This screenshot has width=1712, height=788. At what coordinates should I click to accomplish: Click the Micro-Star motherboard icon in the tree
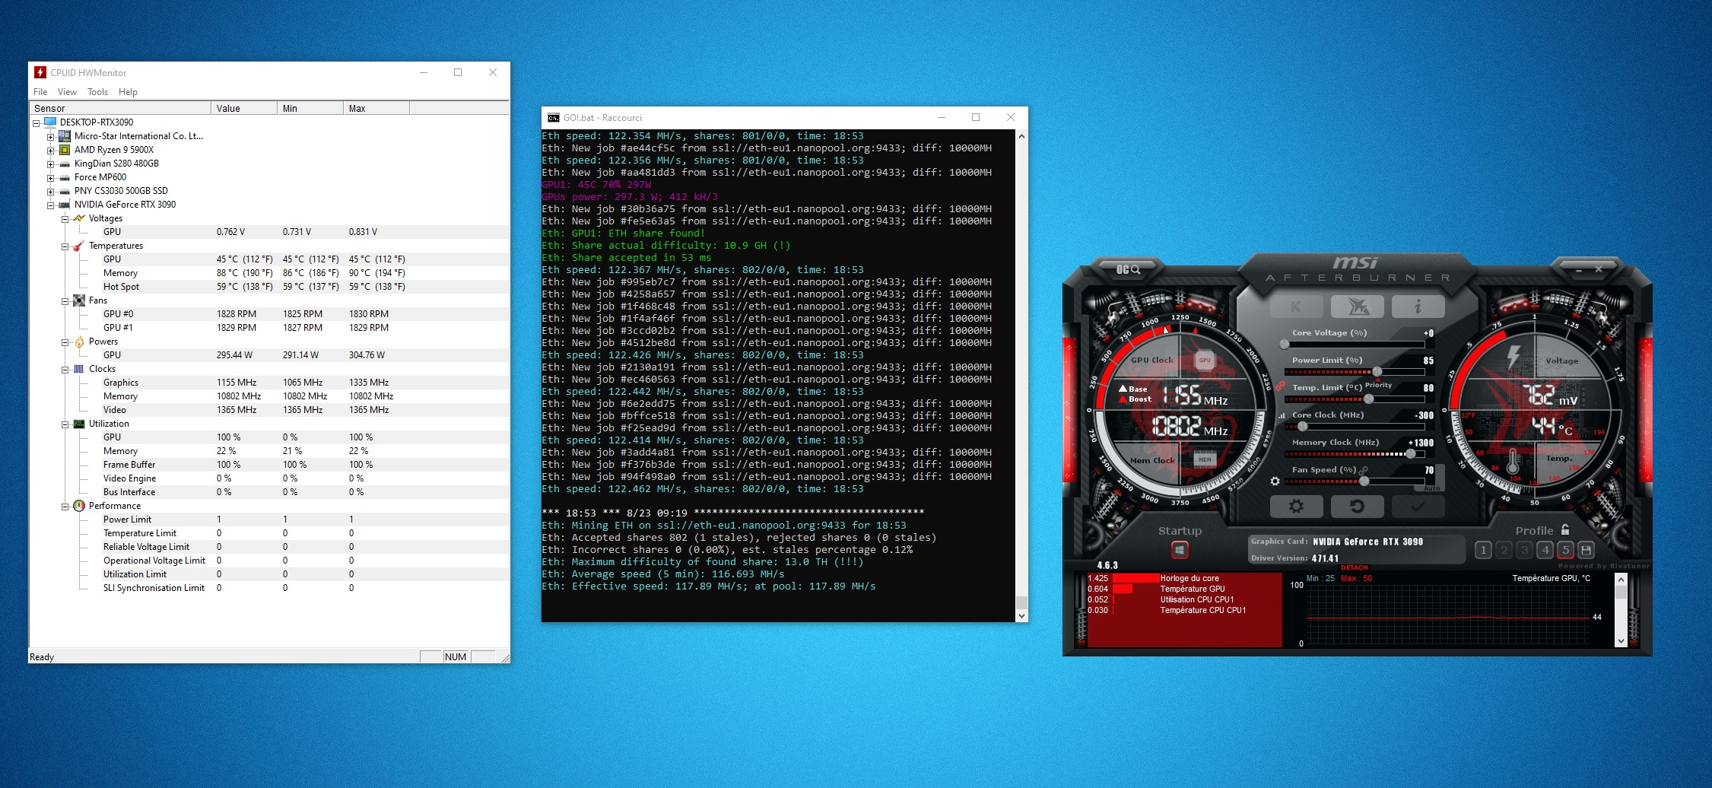(65, 136)
